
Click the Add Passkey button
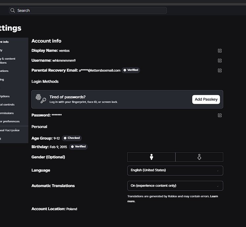tap(206, 99)
